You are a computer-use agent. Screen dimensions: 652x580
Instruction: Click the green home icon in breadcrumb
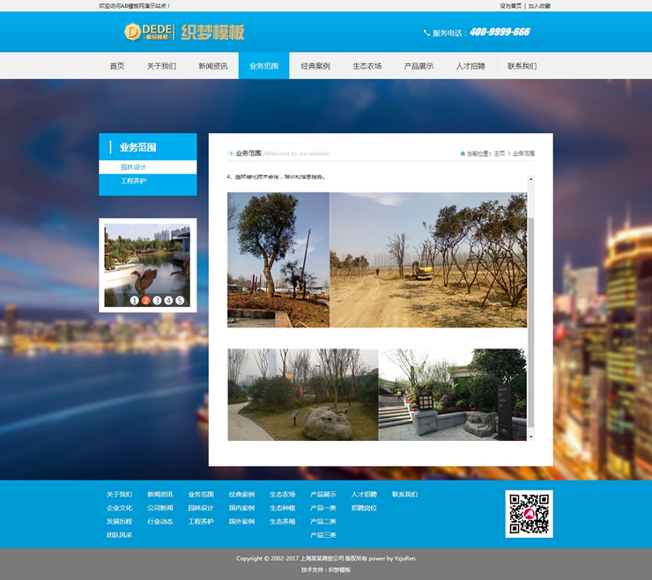463,153
